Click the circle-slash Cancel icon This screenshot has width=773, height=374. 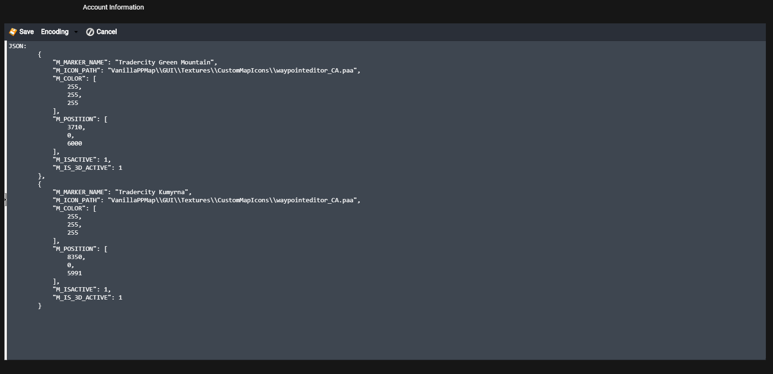pyautogui.click(x=90, y=32)
